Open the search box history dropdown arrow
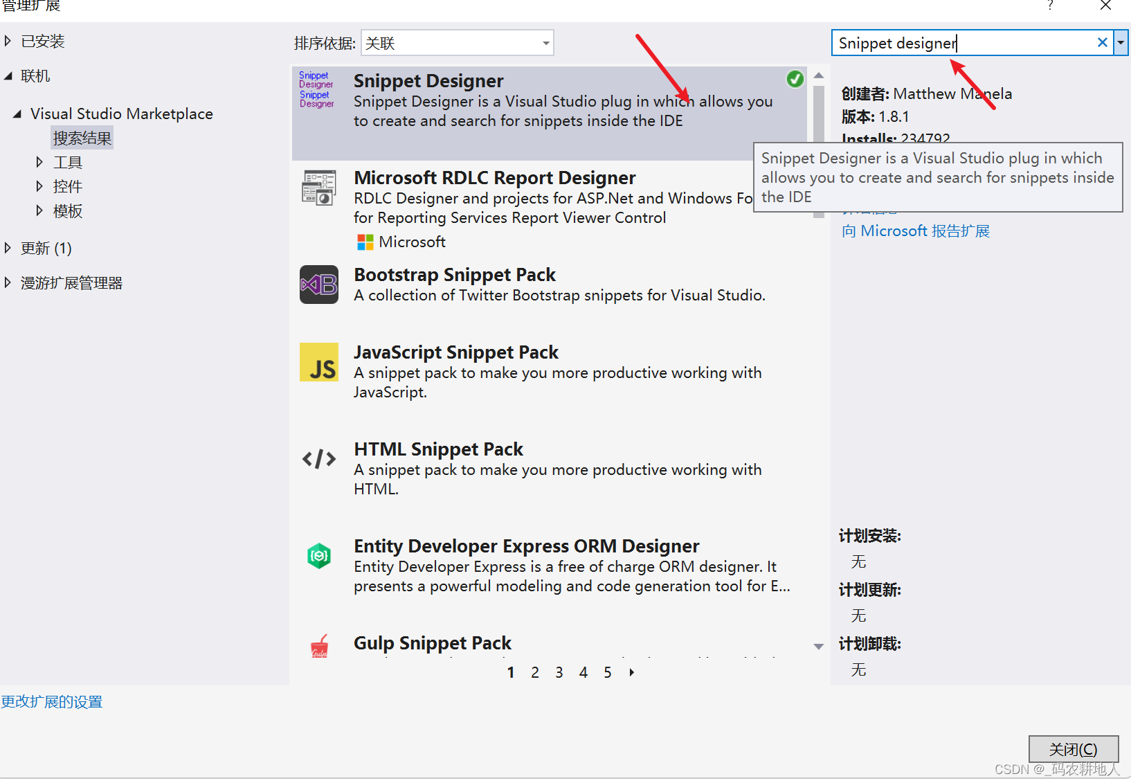Viewport: 1131px width, 783px height. [x=1121, y=42]
